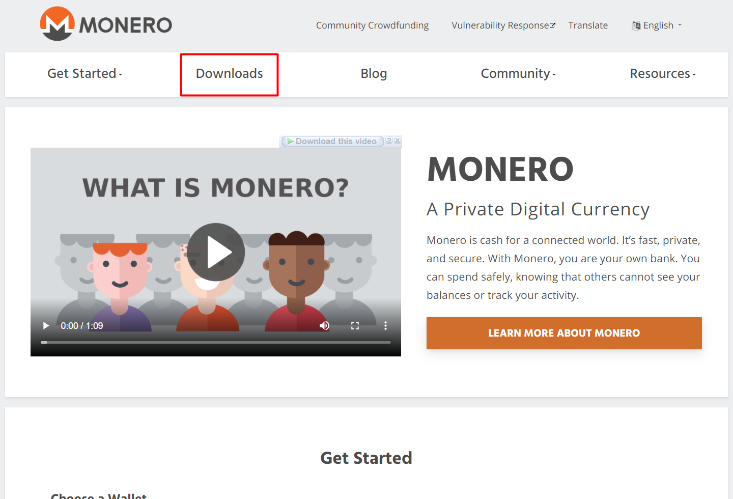Go to the Blog page
The width and height of the screenshot is (733, 499).
pos(374,74)
